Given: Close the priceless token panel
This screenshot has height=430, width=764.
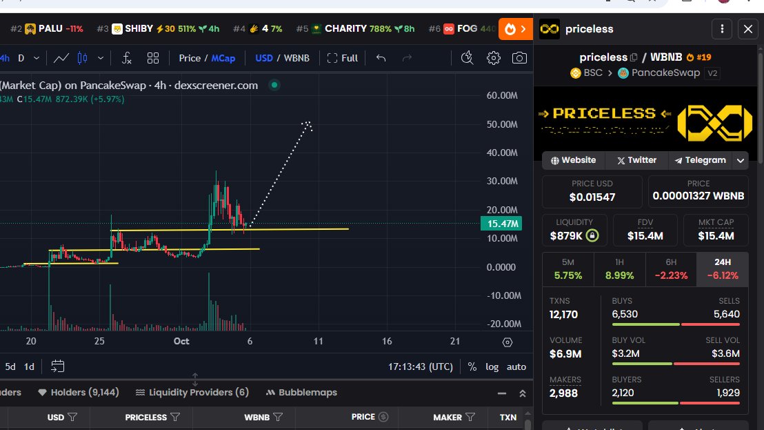Looking at the screenshot, I should tap(748, 29).
